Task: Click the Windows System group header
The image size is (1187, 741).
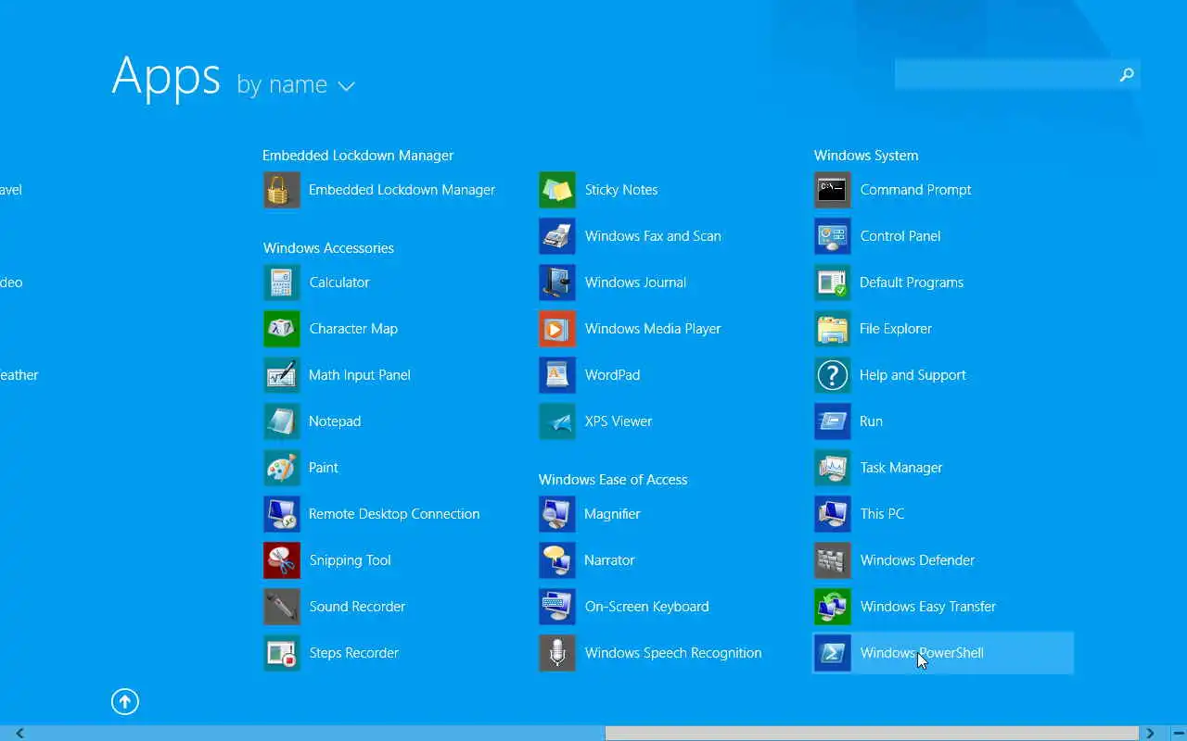Action: 866,156
